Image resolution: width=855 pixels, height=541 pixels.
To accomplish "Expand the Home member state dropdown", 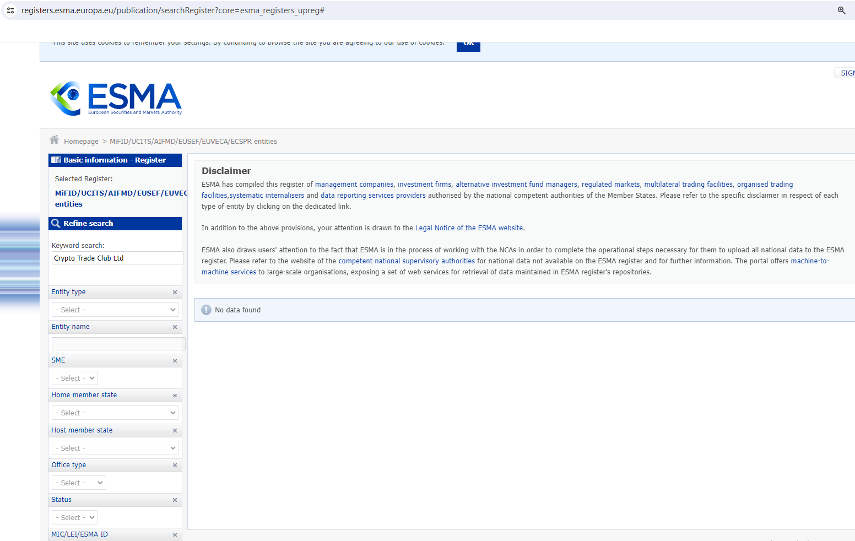I will (x=115, y=413).
